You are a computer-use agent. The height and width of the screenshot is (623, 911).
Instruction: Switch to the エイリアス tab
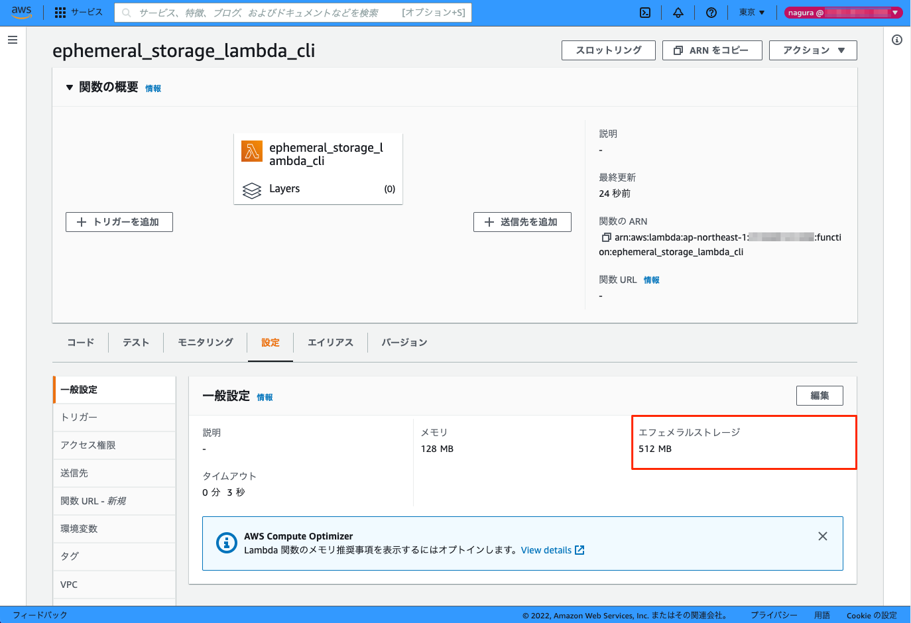[x=329, y=343]
